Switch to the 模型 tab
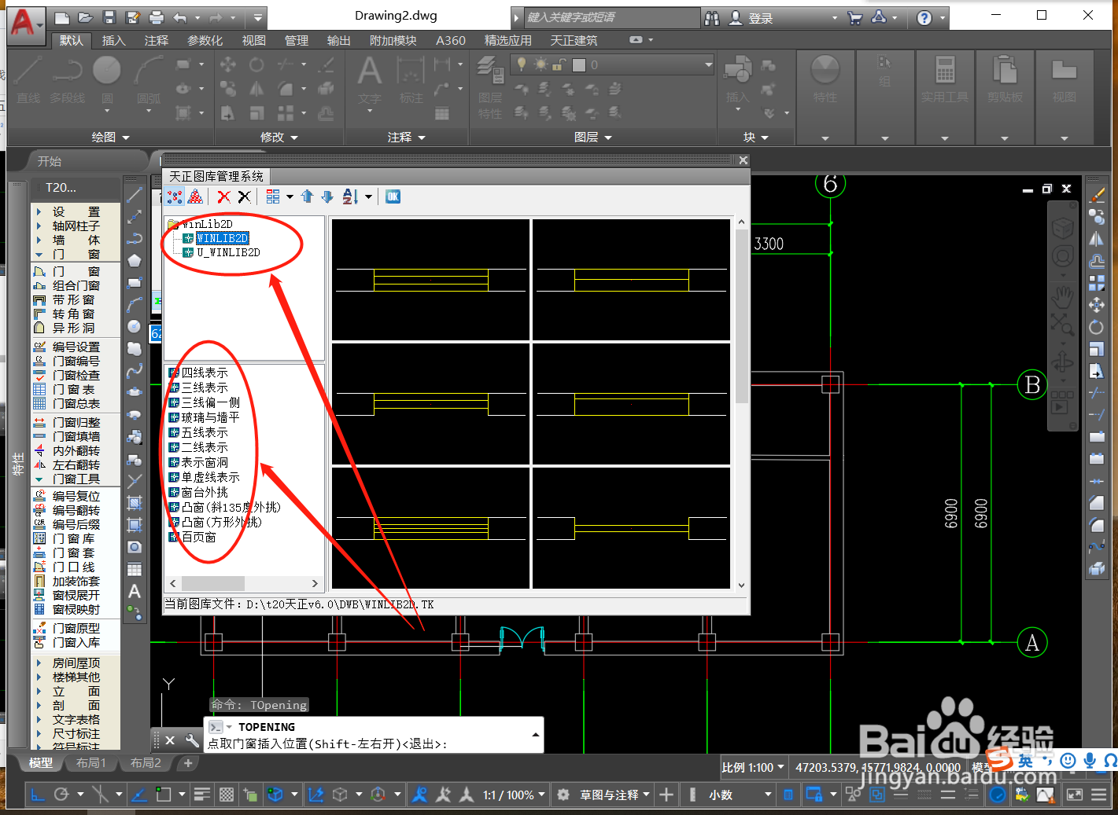The height and width of the screenshot is (815, 1118). coord(41,762)
